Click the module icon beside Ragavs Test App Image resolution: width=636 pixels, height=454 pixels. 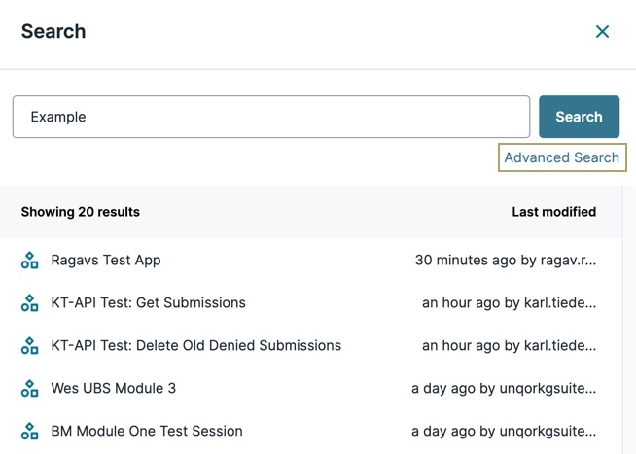(x=29, y=261)
